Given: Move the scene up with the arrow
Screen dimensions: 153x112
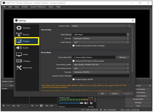Looking at the screenshot, I should click(14, 106).
